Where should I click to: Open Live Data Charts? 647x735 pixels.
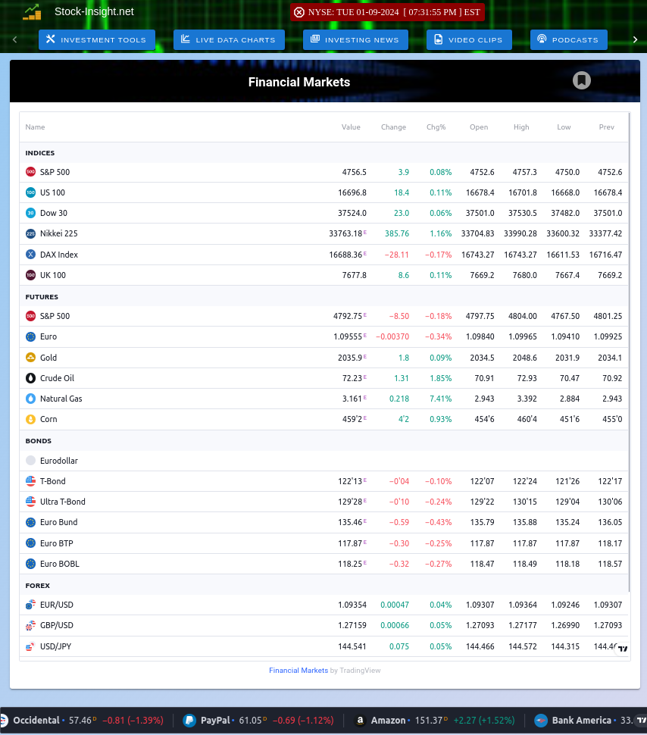(x=230, y=40)
